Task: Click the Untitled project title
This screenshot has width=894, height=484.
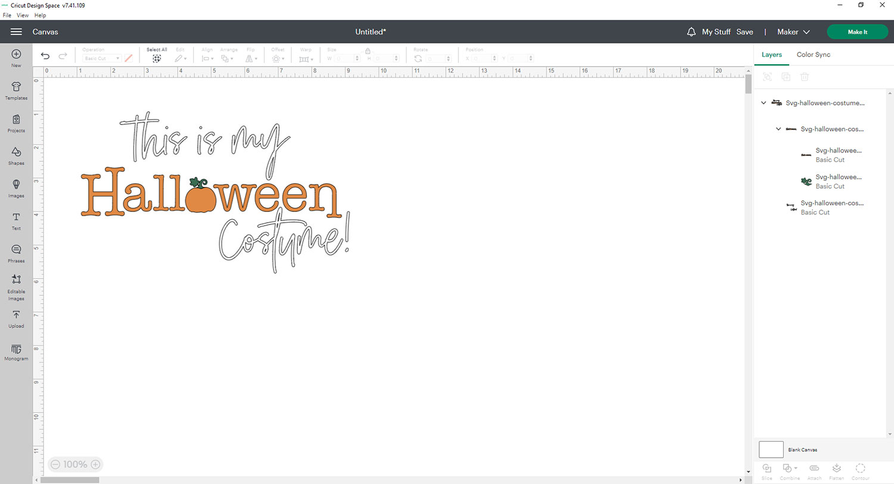Action: [371, 32]
